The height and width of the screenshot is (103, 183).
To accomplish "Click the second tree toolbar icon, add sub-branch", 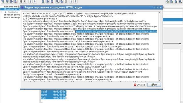I will [7, 1].
